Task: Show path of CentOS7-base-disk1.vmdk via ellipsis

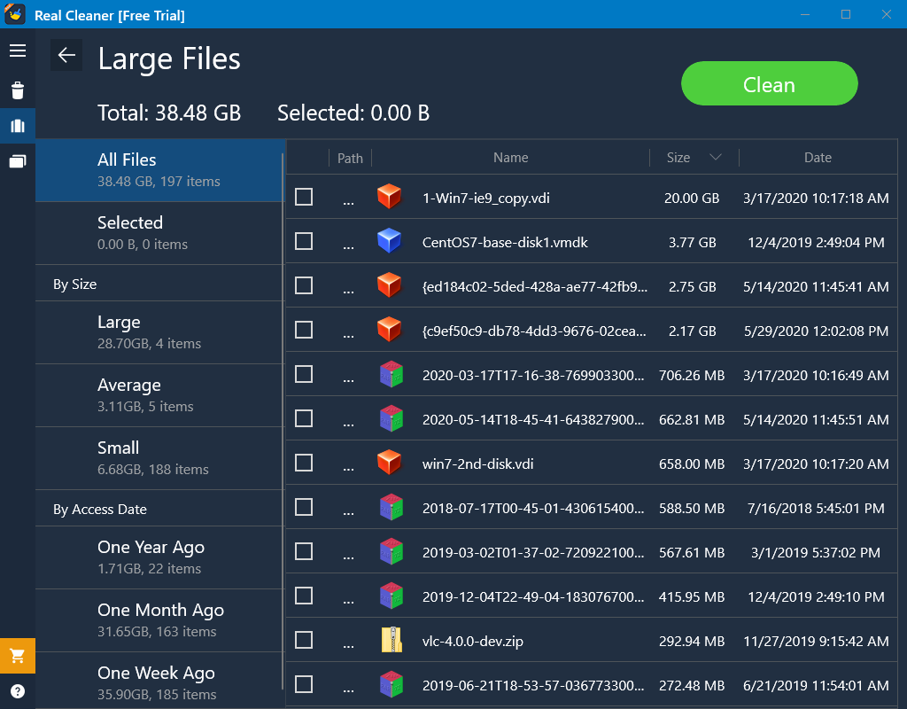Action: tap(348, 247)
